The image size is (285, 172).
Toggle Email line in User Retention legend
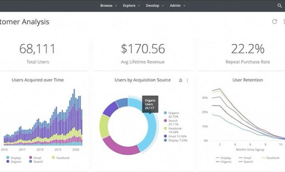pos(245,158)
